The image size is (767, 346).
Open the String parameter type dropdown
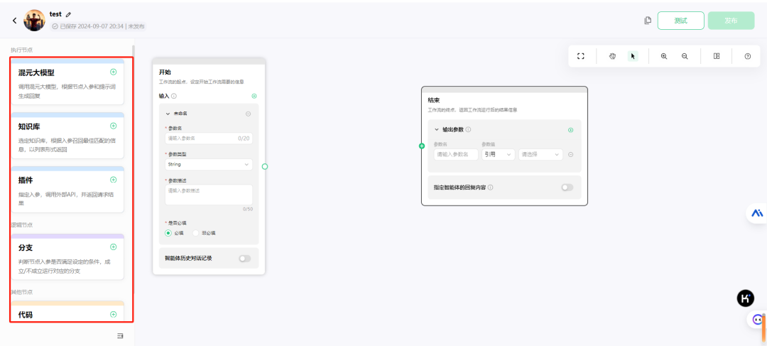[x=209, y=164]
